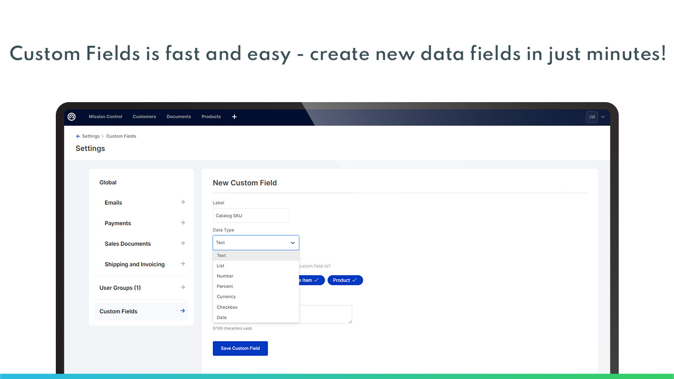Expand the JW account menu chevron
Screen dimensions: 674x379
pyautogui.click(x=603, y=117)
